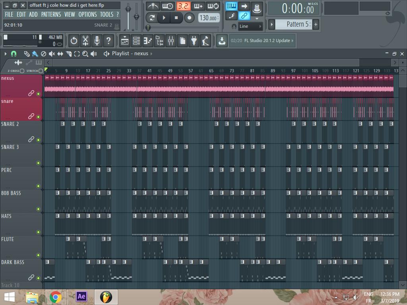This screenshot has height=305, width=407.
Task: Open the help question mark menu
Action: point(118,14)
